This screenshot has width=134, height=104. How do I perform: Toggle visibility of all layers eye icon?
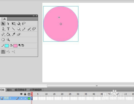(21, 94)
